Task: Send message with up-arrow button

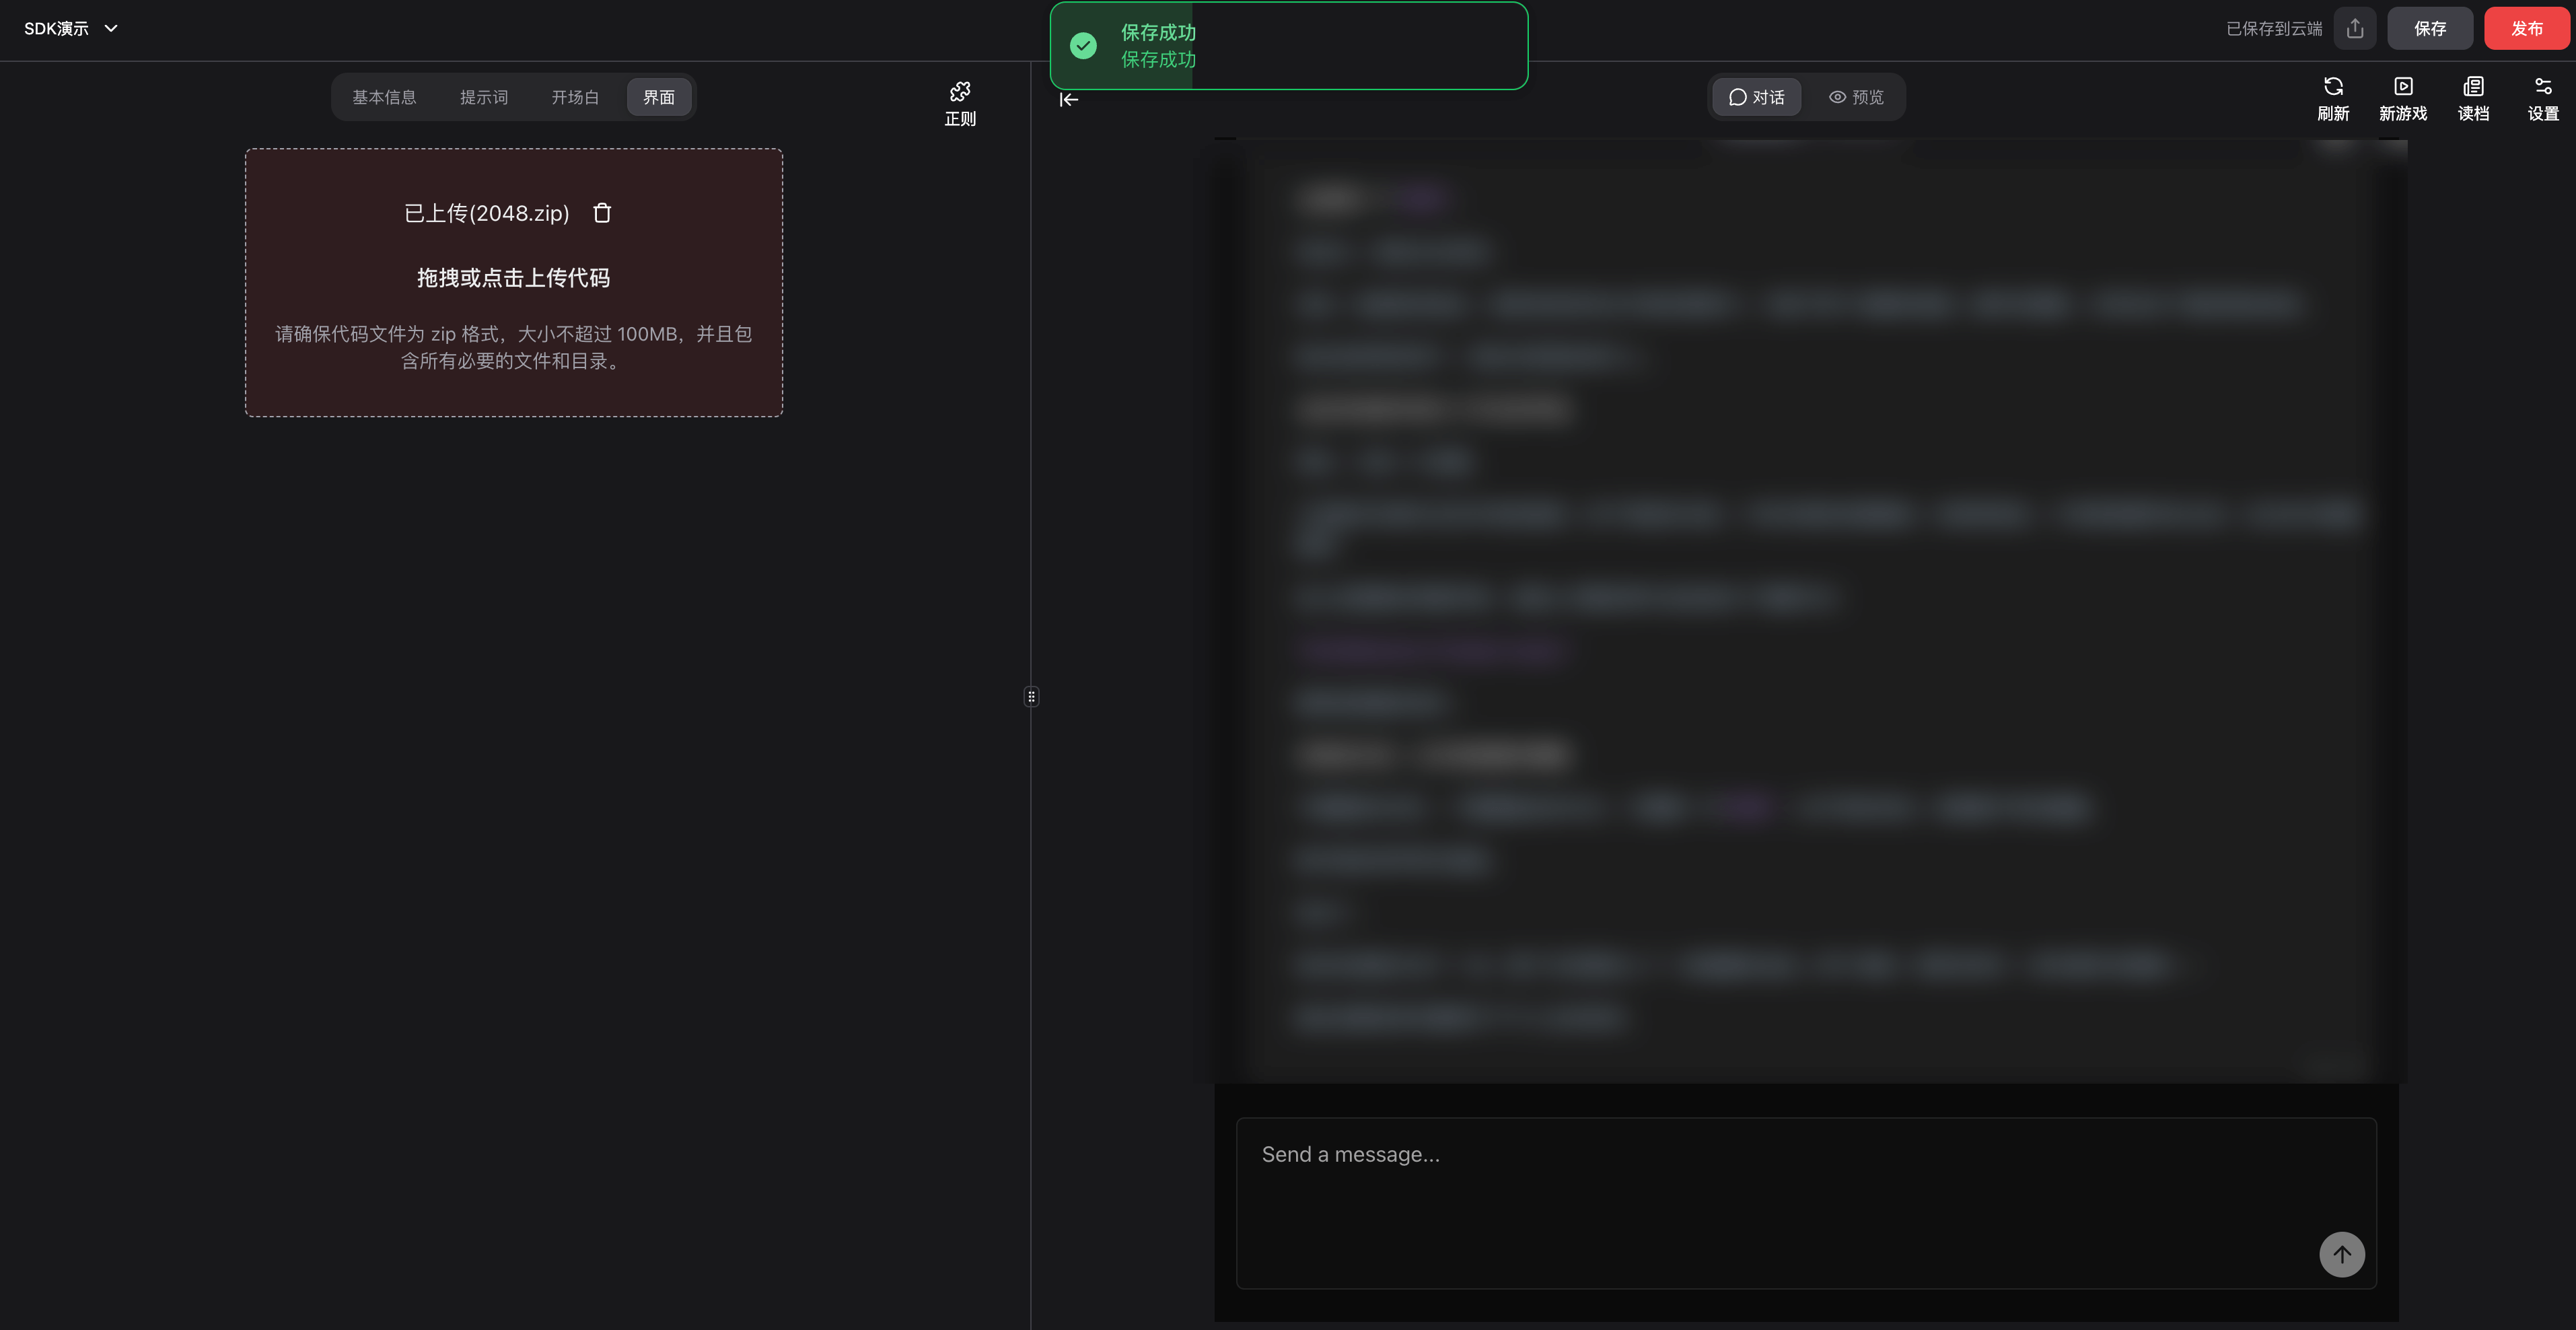Action: coord(2341,1254)
